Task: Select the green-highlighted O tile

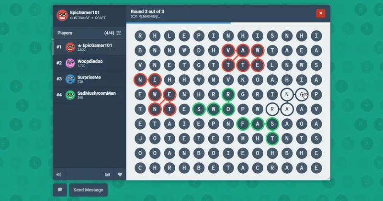Action: 228,109
